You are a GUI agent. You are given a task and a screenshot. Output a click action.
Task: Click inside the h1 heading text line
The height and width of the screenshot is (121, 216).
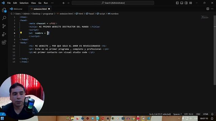[67, 46]
